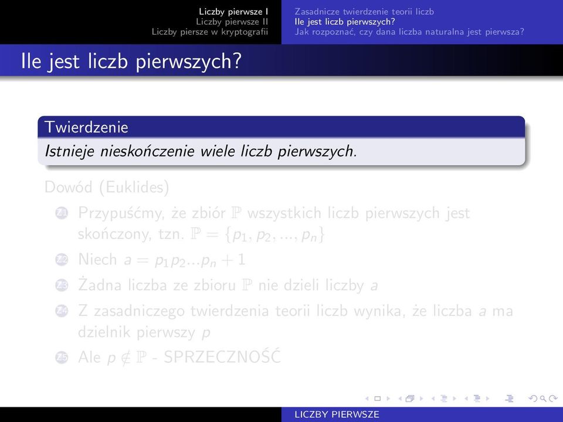Click faded proof step starting with Żadna liczba
Image resolution: width=563 pixels, height=422 pixels.
pos(228,285)
